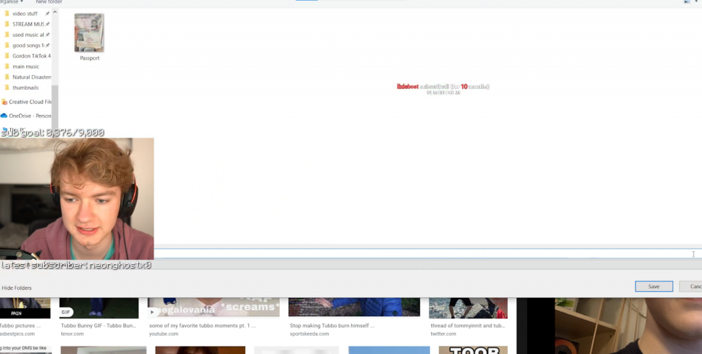This screenshot has width=702, height=354.
Task: Click the image preview in browser side panel
Action: click(x=628, y=326)
